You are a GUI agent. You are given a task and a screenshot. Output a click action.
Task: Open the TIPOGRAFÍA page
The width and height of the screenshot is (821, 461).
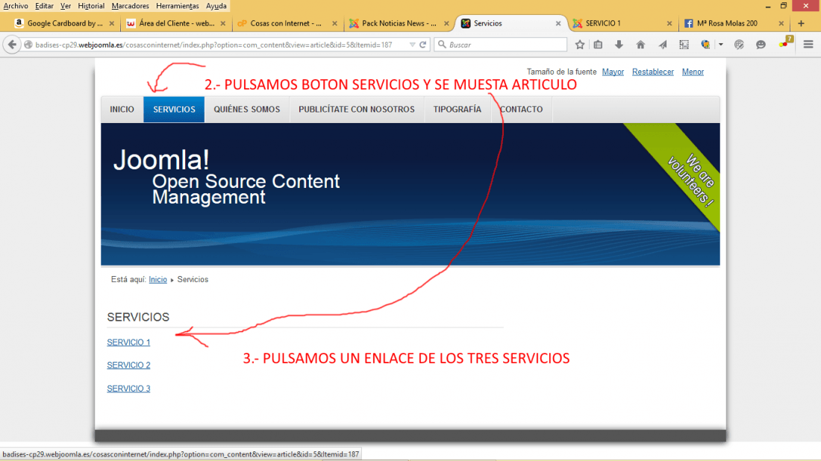click(457, 110)
